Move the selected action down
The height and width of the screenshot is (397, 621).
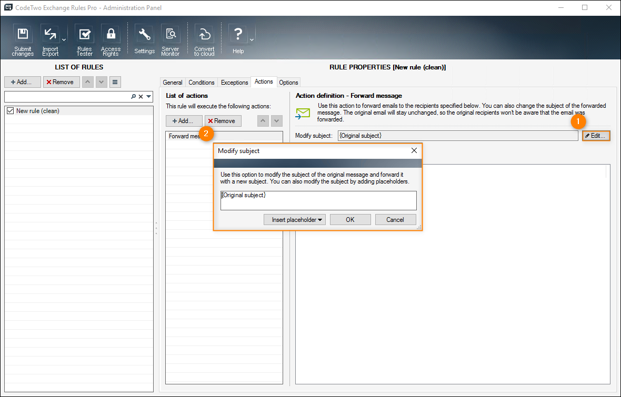(276, 121)
